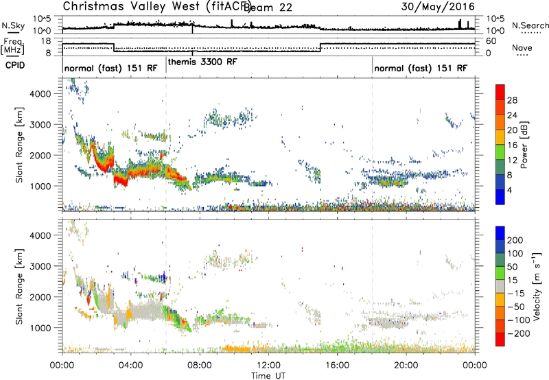The width and height of the screenshot is (549, 380).
Task: Click the Velocity colorbar tick label '50'
Action: 513,267
